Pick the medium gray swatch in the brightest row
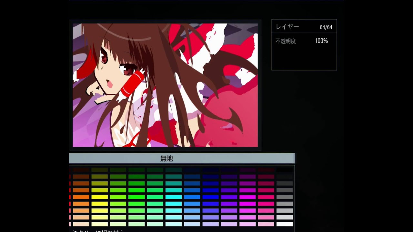413x232 pixels. pyautogui.click(x=285, y=197)
